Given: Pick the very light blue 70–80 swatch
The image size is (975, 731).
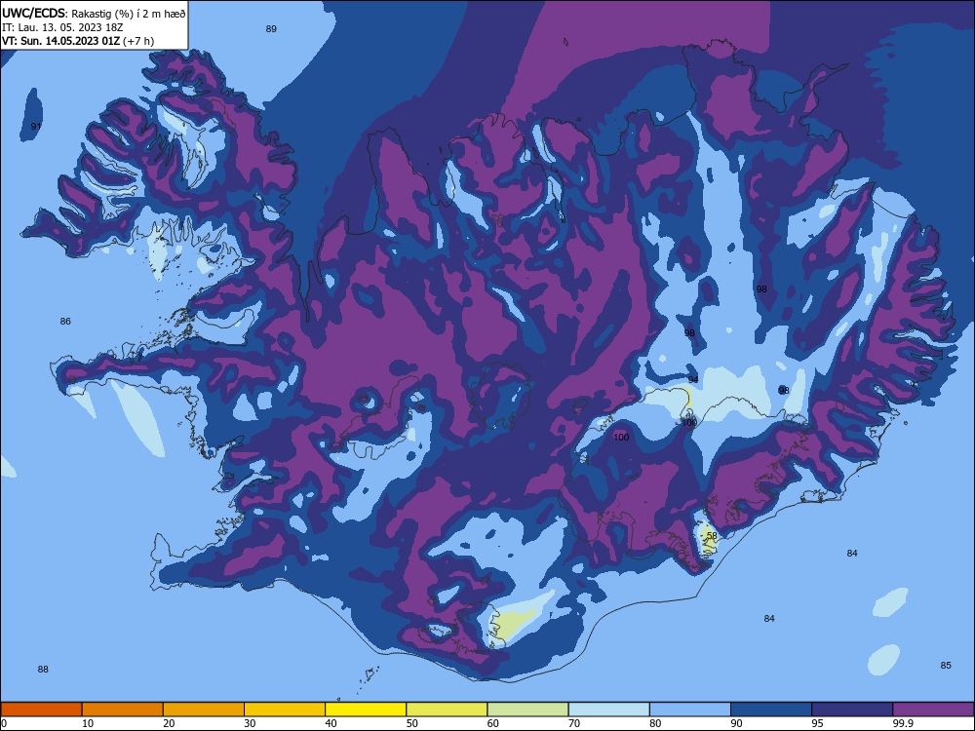Looking at the screenshot, I should [x=609, y=710].
